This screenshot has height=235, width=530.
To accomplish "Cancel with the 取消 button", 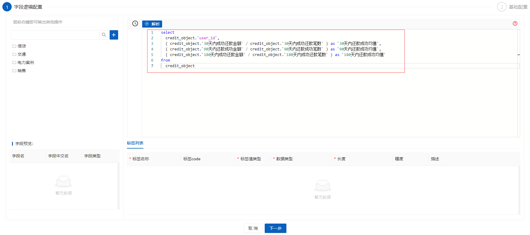I will pos(253,228).
